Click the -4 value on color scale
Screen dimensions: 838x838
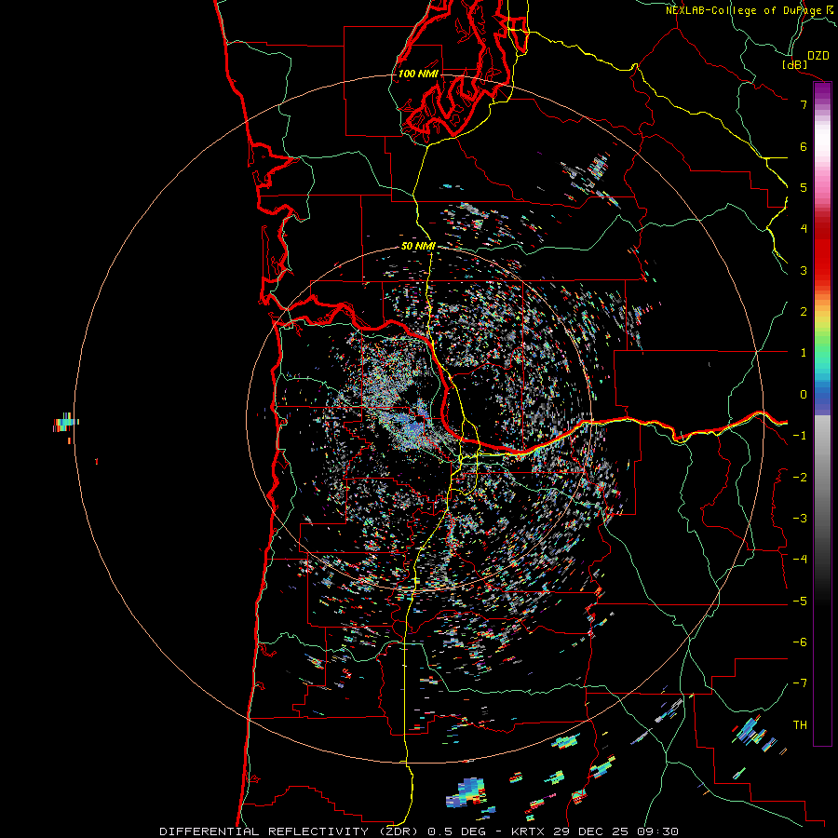click(800, 559)
